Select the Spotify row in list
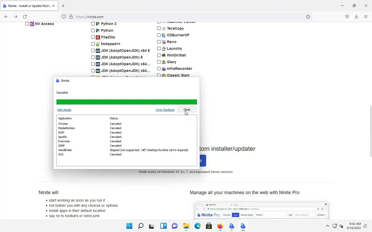Image resolution: width=372 pixels, height=232 pixels. [127, 137]
